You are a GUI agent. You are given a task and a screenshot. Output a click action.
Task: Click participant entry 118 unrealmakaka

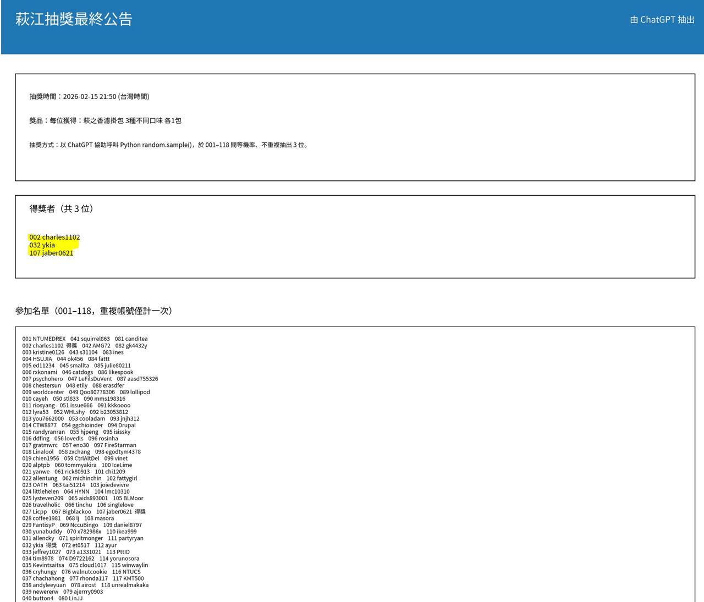point(124,586)
